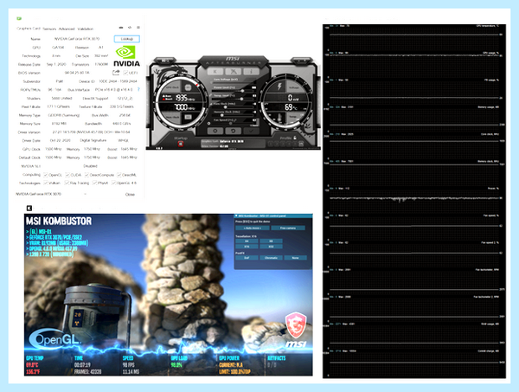Collapse the Kombustor control panel triangle
519x392 pixels.
(236, 215)
